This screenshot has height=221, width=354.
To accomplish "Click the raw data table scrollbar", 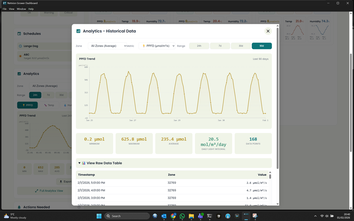I will click(x=270, y=176).
